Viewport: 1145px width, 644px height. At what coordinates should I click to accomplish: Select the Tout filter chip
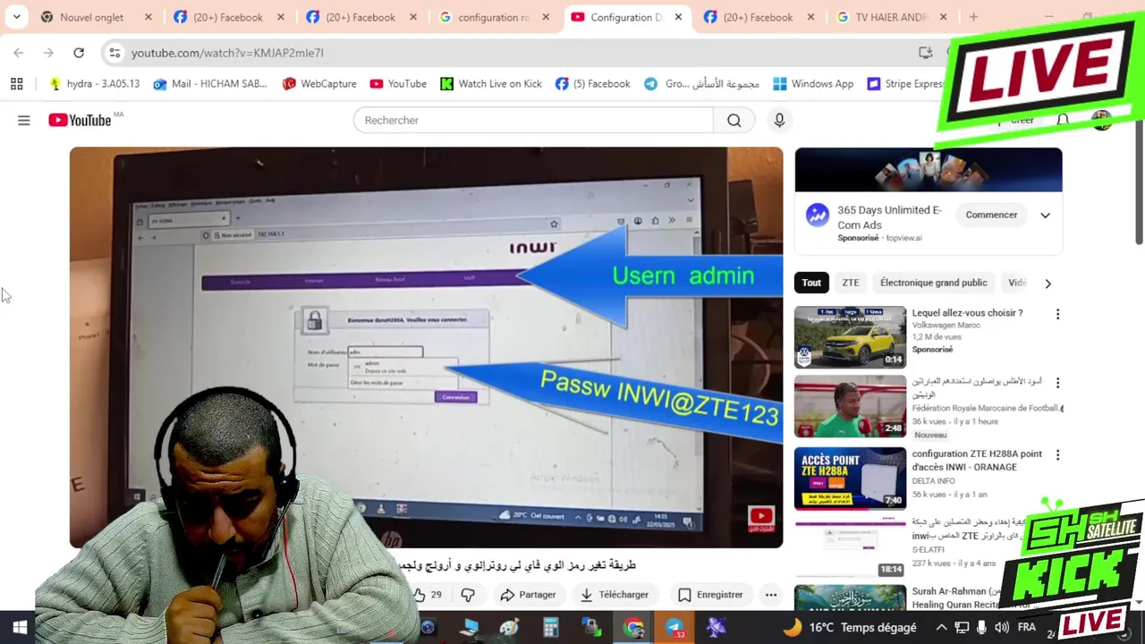(x=811, y=283)
